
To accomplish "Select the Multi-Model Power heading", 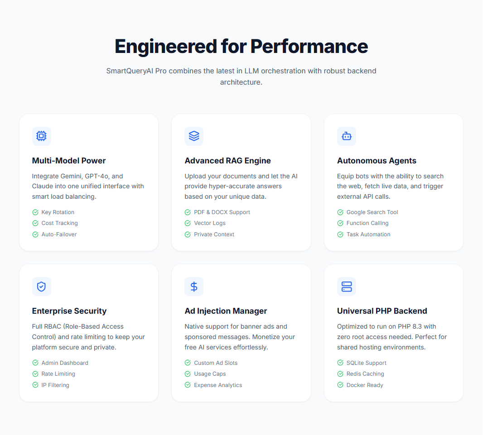I will tap(69, 161).
